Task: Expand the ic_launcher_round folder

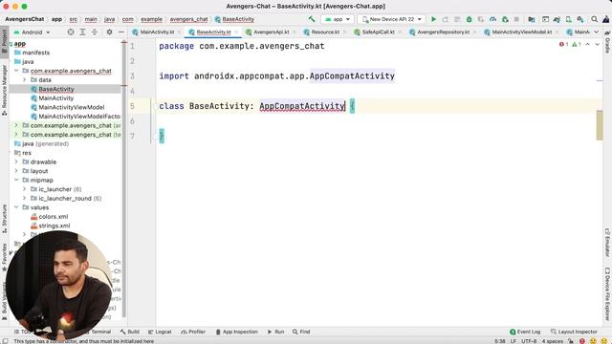Action: pos(24,198)
